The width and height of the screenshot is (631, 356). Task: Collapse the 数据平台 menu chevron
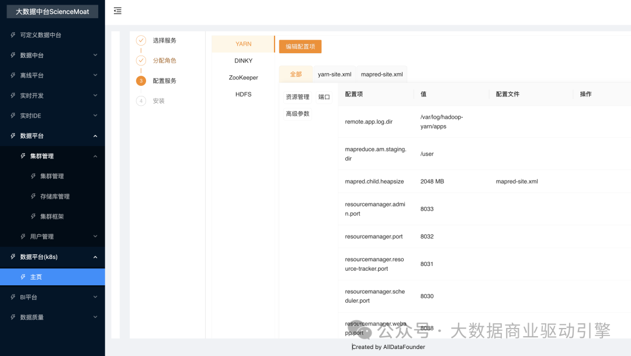[95, 136]
